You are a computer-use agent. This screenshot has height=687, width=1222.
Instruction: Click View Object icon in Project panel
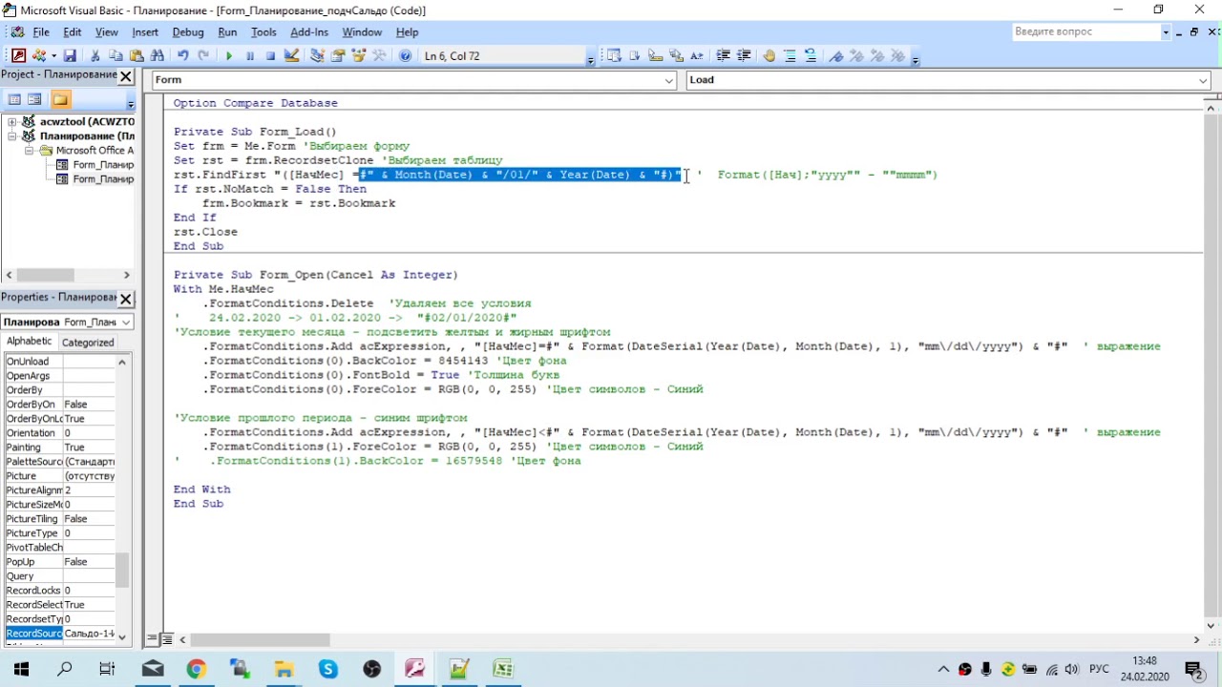click(x=35, y=99)
